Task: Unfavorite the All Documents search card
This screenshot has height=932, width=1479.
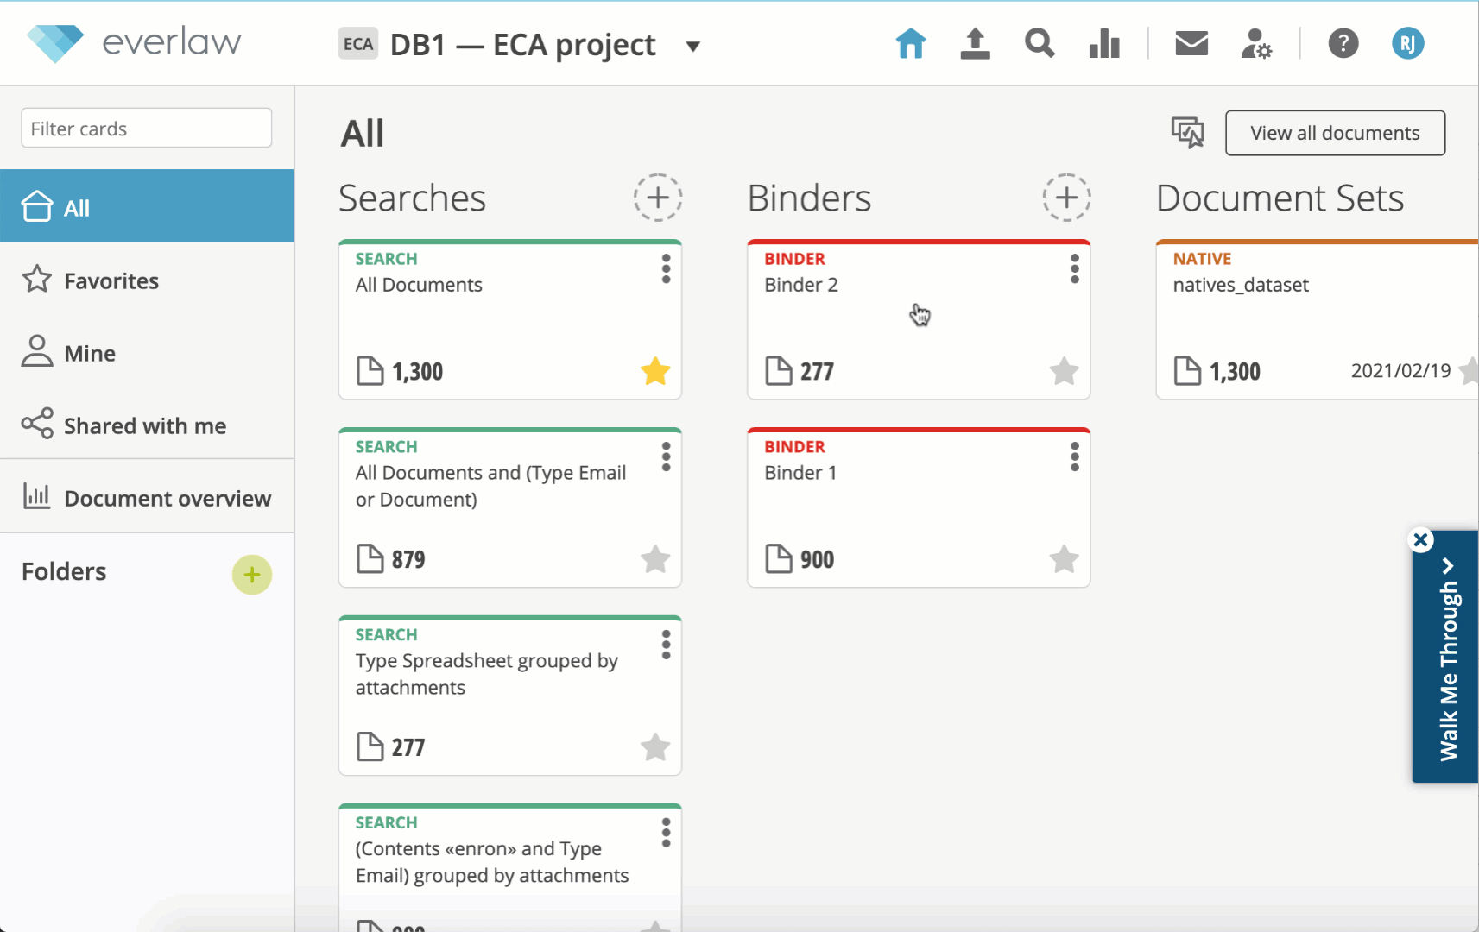Action: click(655, 371)
